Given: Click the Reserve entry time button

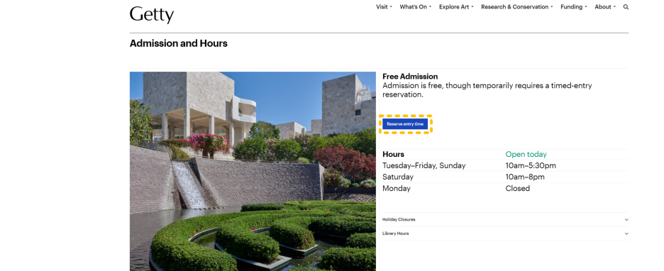Looking at the screenshot, I should [x=405, y=124].
